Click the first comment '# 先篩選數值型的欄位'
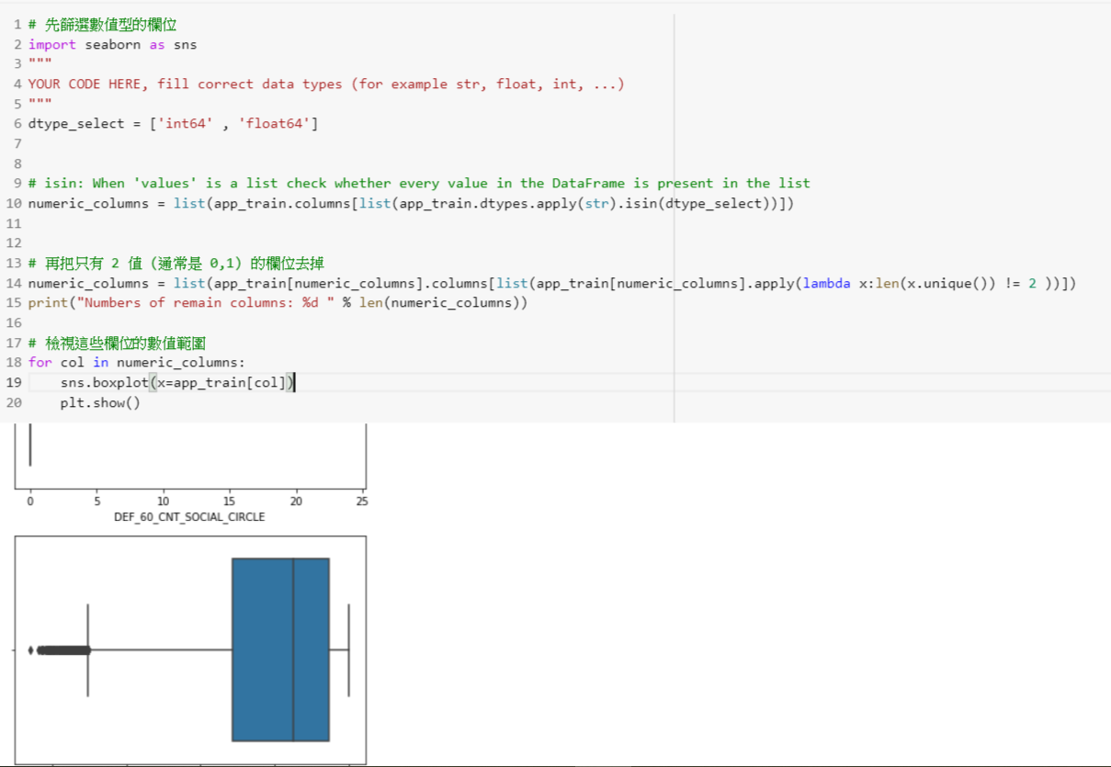 click(102, 25)
